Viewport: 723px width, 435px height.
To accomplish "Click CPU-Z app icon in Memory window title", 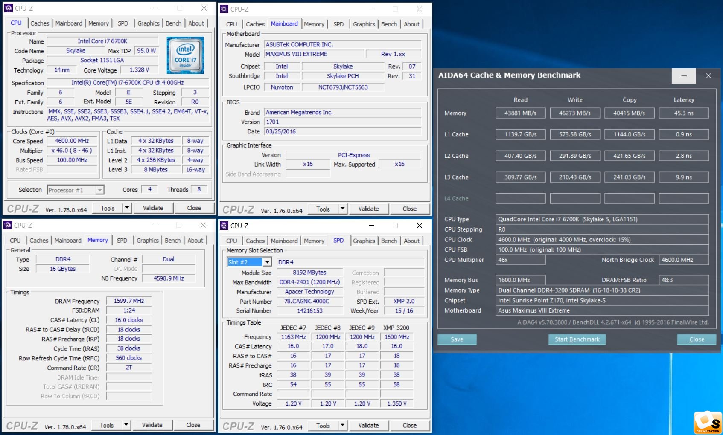I will (x=8, y=225).
